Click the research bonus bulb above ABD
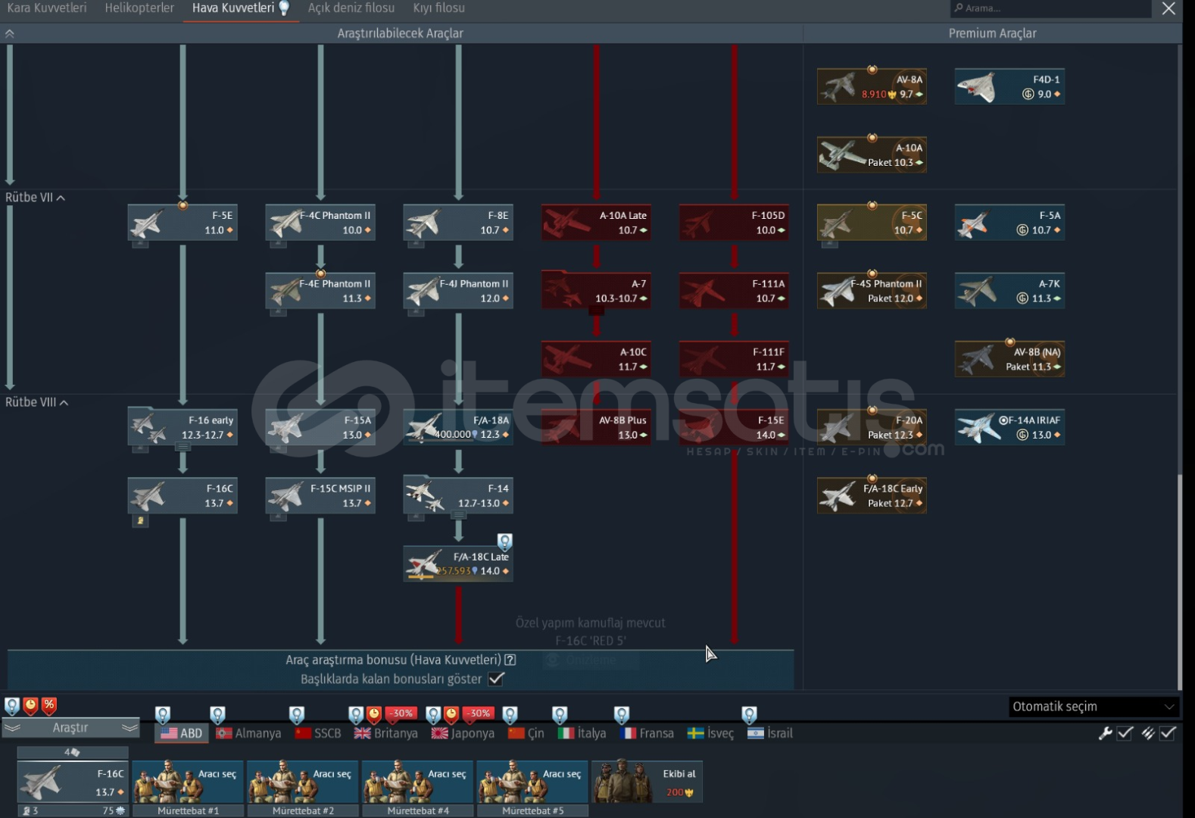The image size is (1195, 818). 163,714
